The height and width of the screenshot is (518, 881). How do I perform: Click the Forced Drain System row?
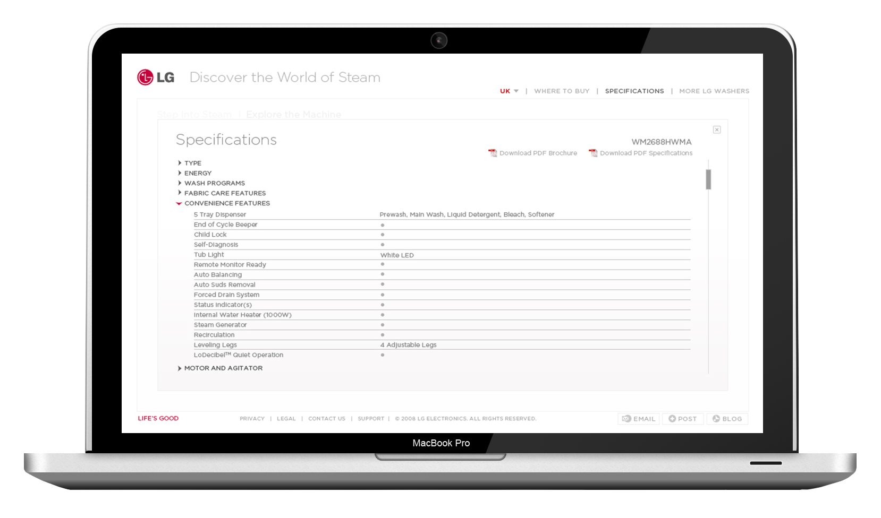click(x=442, y=295)
